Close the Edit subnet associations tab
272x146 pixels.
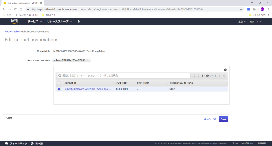41,3
